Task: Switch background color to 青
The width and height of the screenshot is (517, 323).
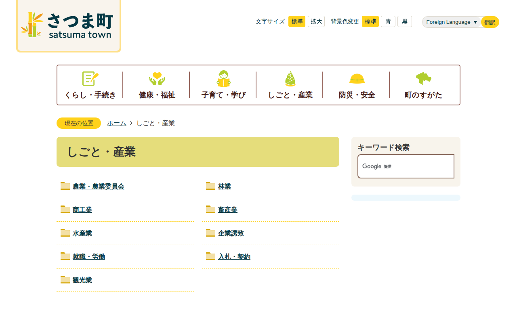Action: pos(388,21)
